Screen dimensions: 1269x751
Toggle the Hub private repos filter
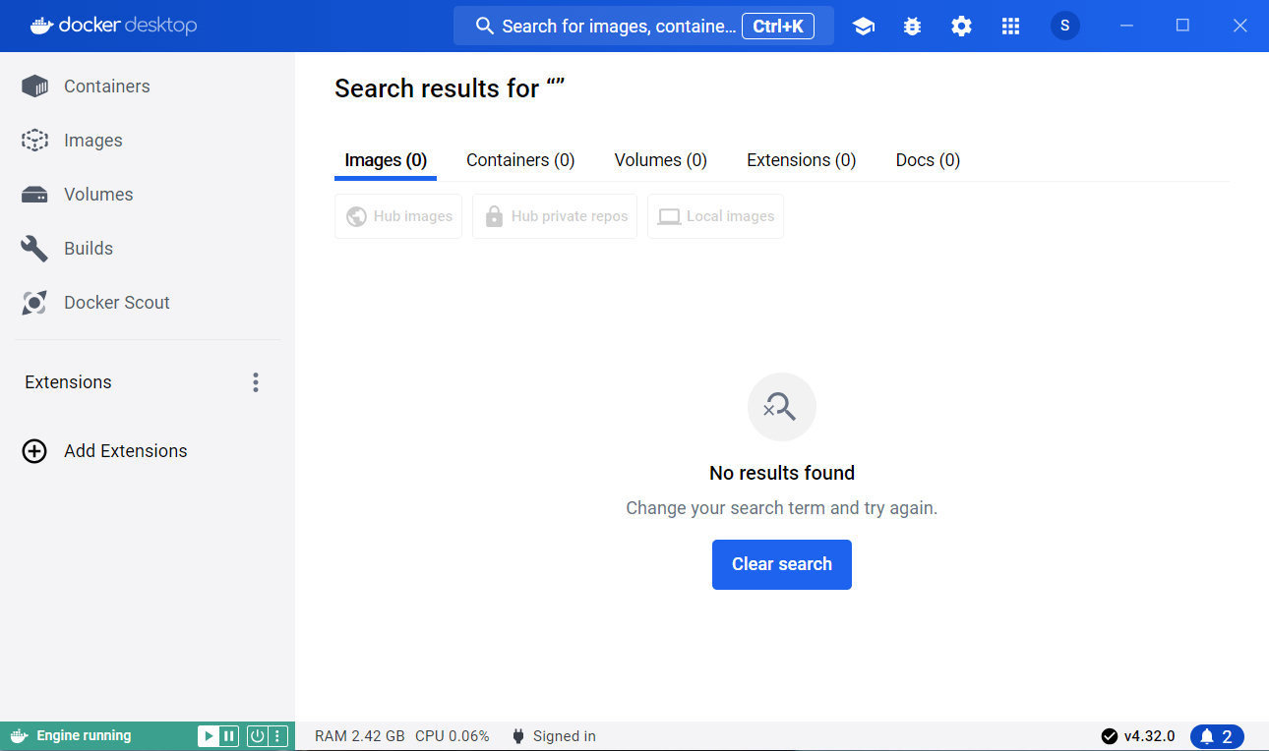coord(555,216)
